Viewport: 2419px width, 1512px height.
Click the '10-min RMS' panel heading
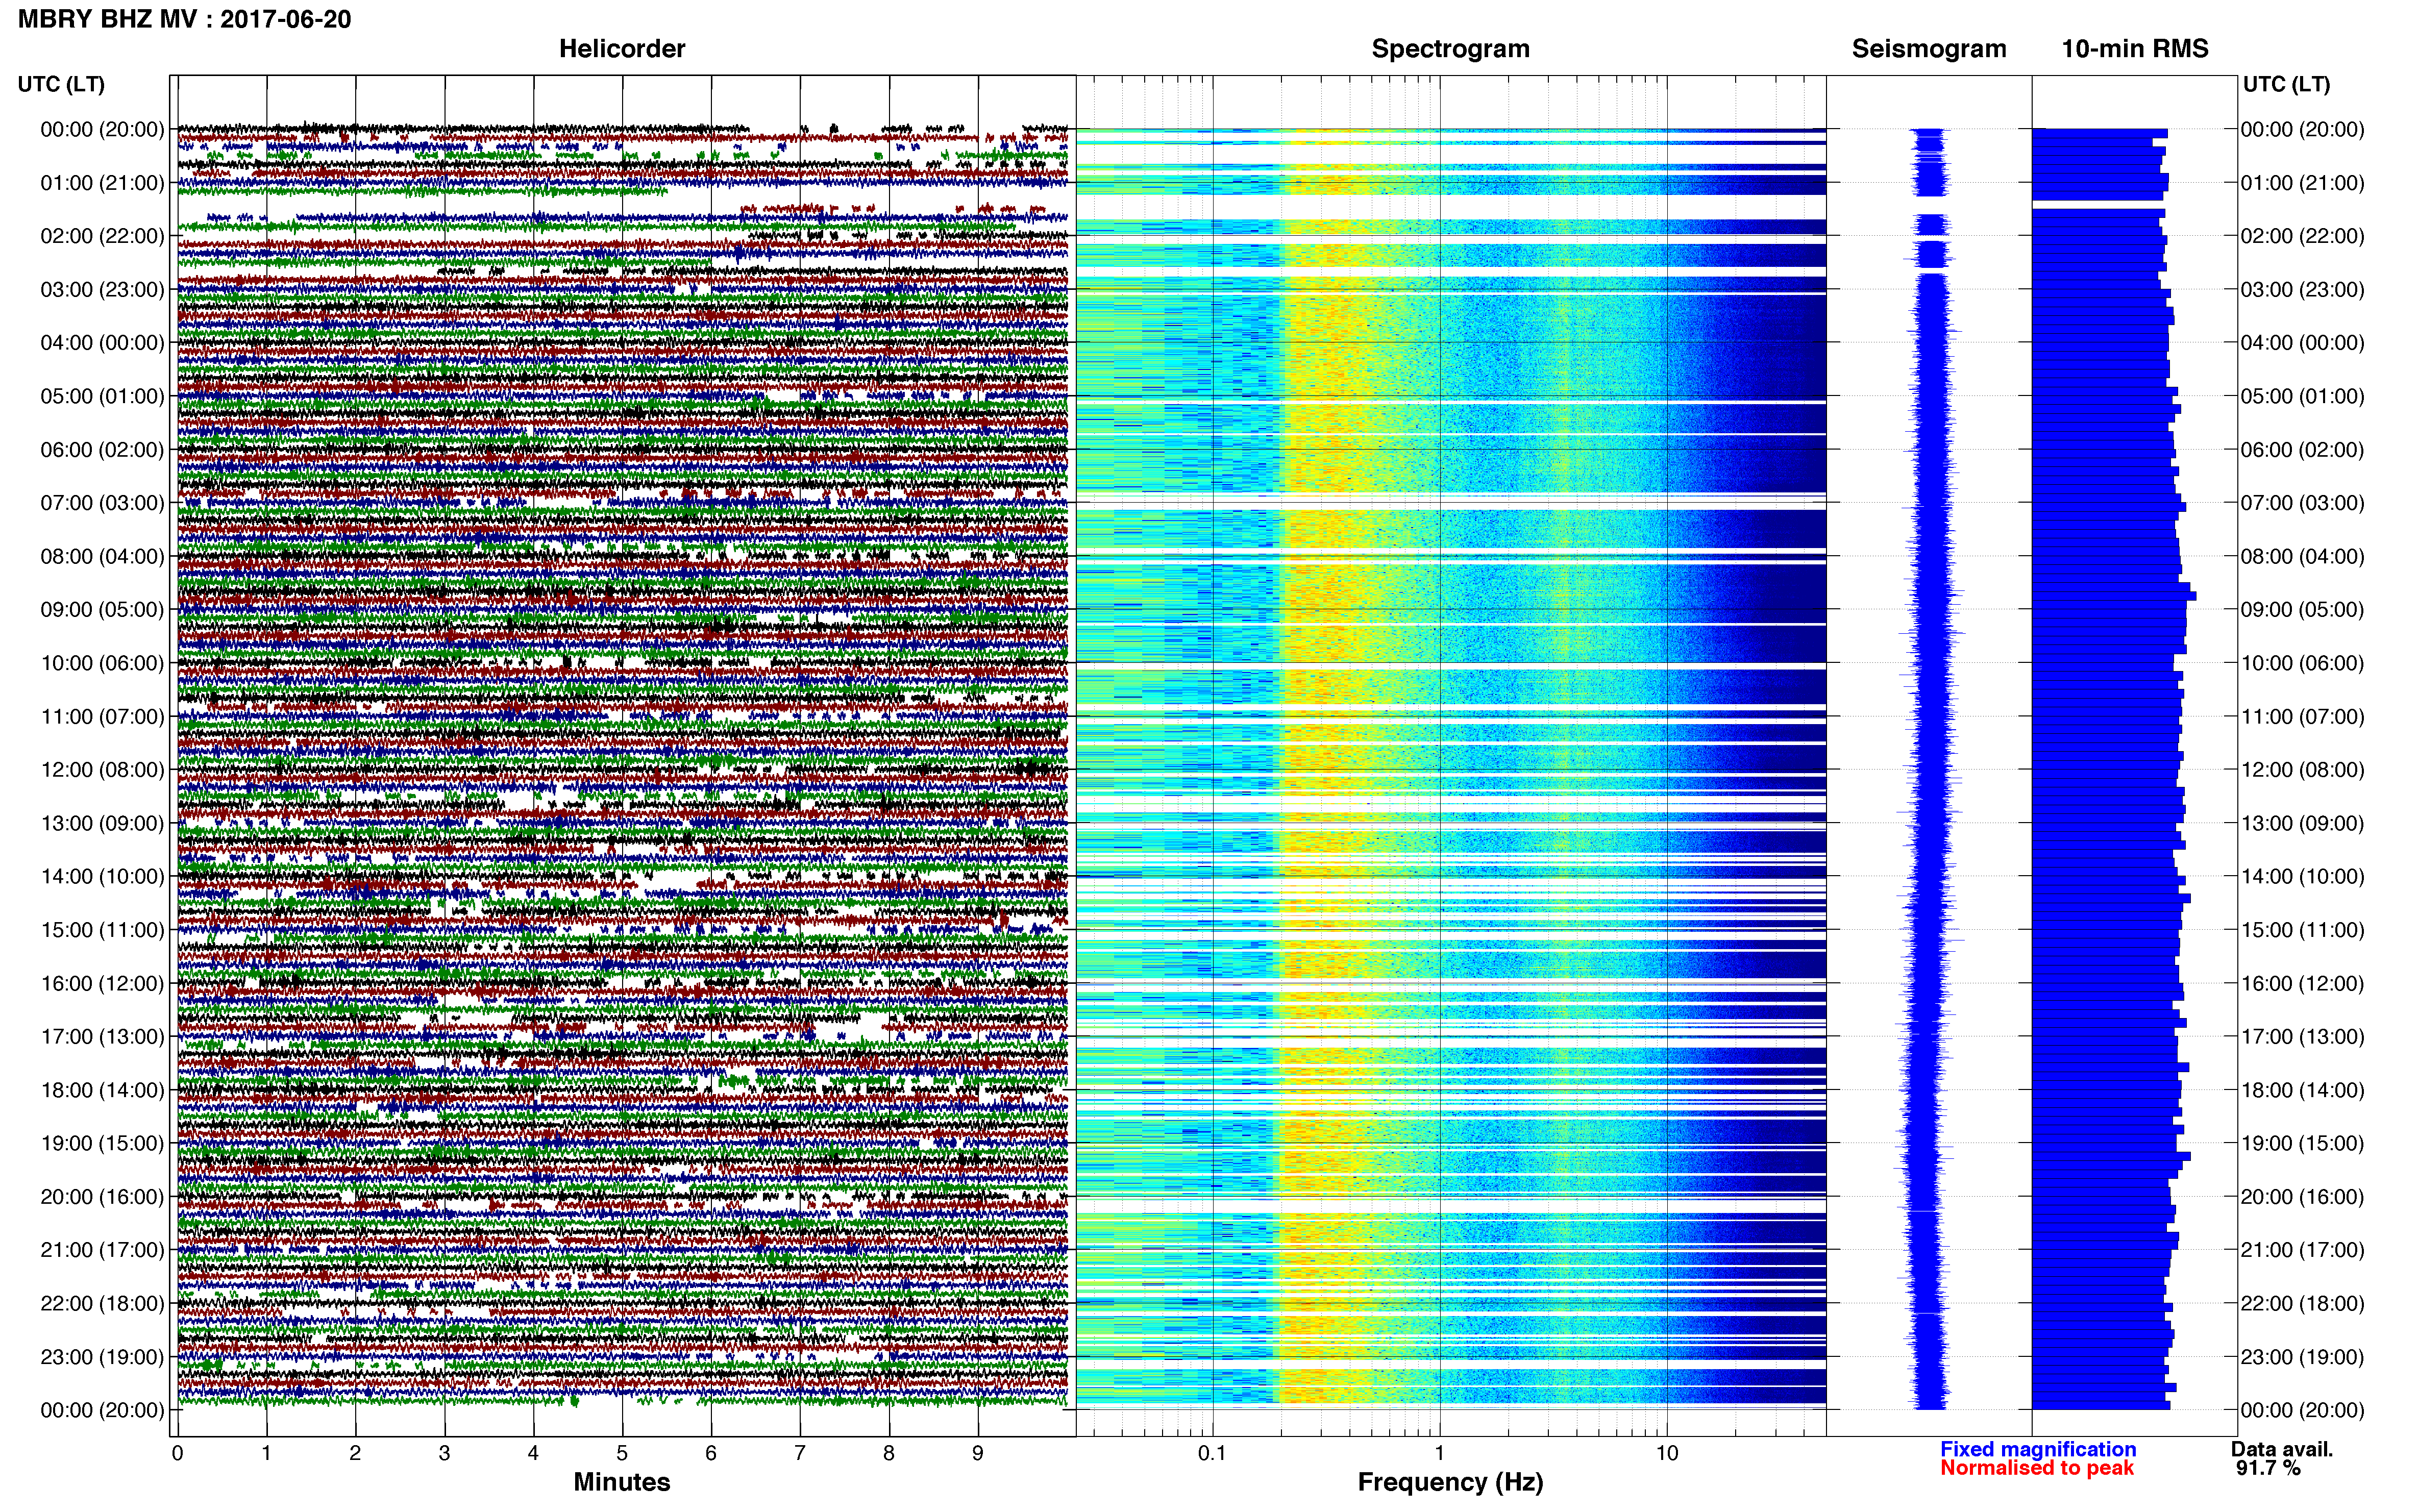[2135, 49]
